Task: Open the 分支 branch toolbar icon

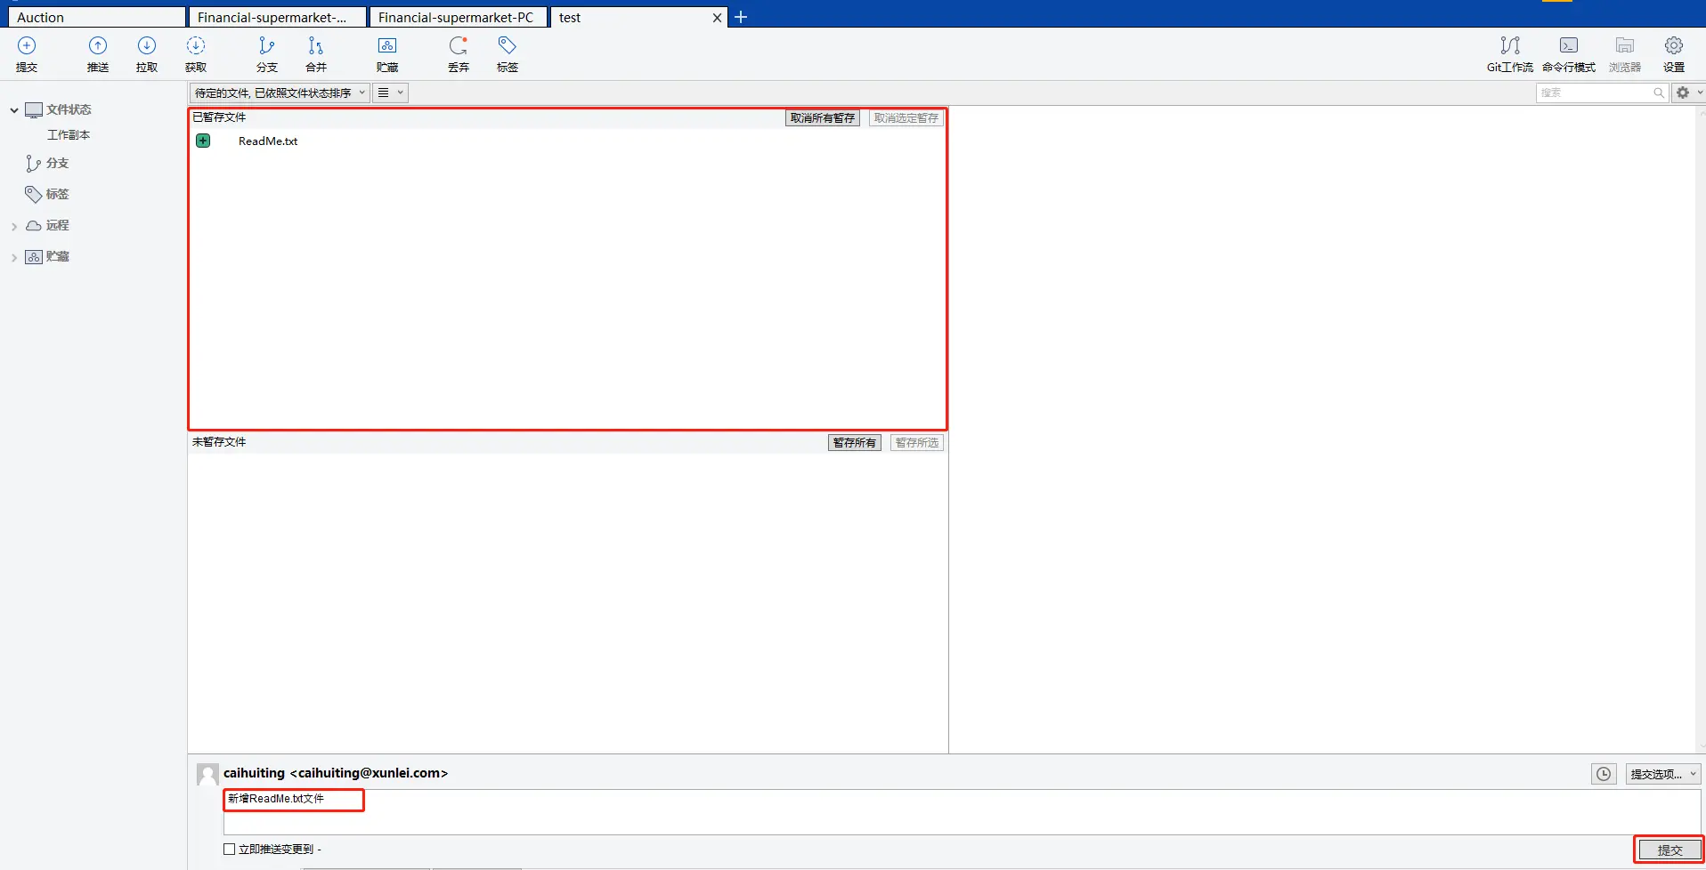Action: [x=266, y=45]
